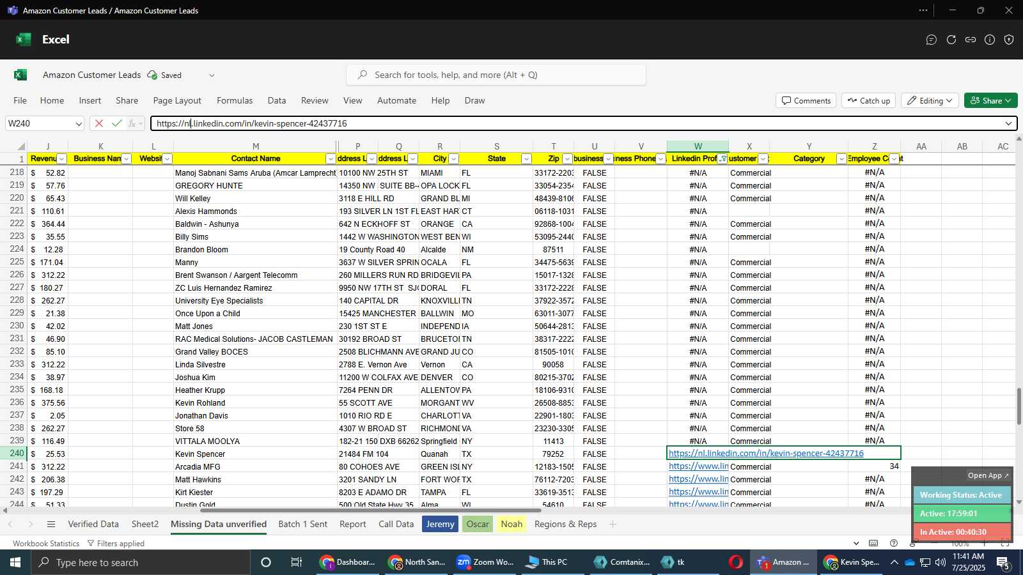1023x575 pixels.
Task: Open the Comments pane button
Action: click(x=806, y=100)
